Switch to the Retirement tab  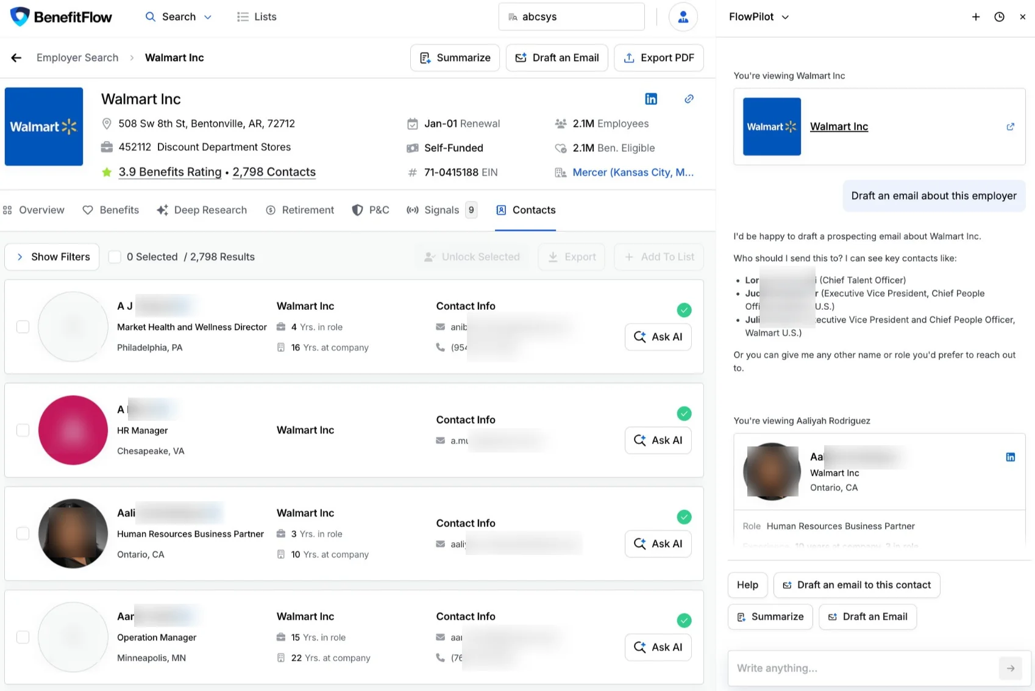tap(300, 210)
